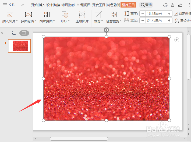The width and height of the screenshot is (191, 142).
Task: Click the 图片拼图 icon
Action: tap(47, 15)
